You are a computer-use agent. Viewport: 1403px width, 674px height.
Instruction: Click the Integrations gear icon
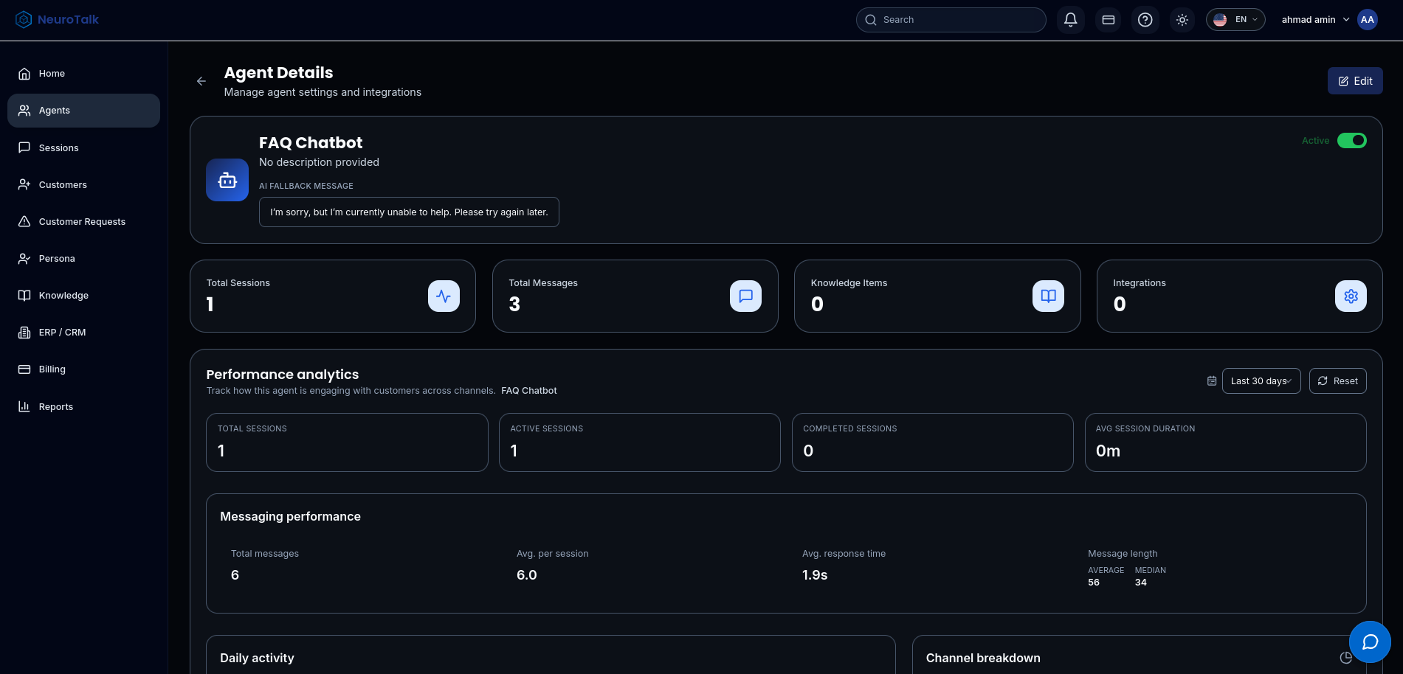(x=1351, y=296)
